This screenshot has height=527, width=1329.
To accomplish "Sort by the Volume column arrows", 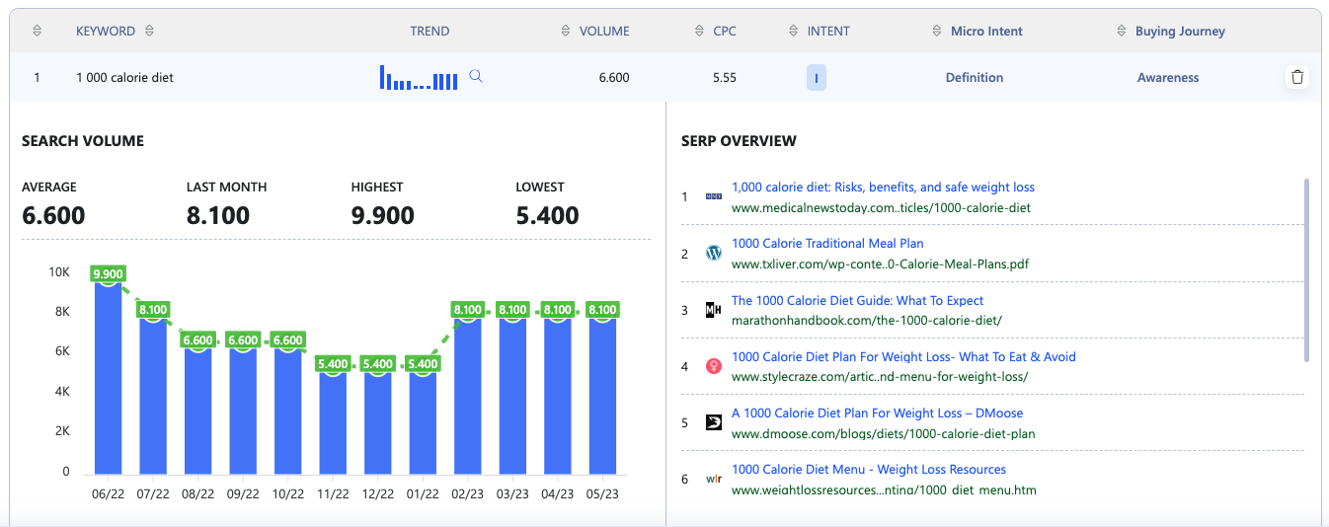I will (566, 31).
